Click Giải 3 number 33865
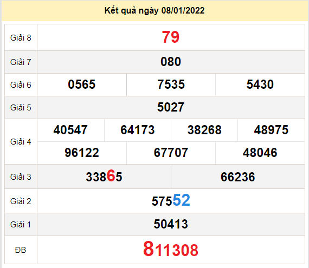 coord(104,176)
